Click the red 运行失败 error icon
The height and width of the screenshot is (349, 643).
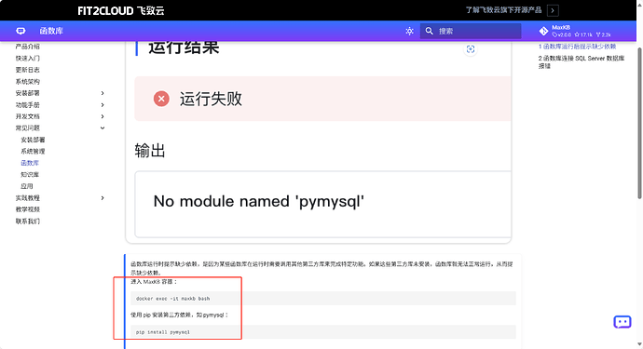point(161,99)
